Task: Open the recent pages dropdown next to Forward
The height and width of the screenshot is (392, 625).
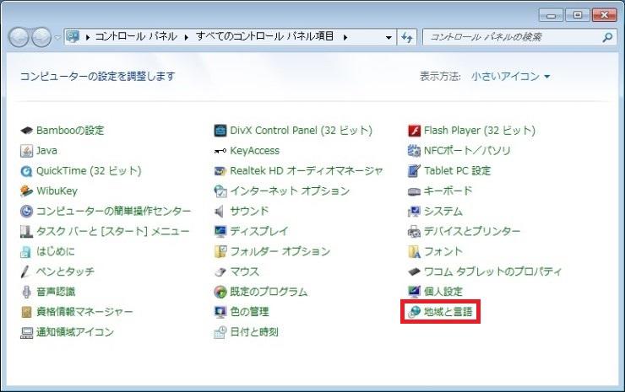Action: pyautogui.click(x=57, y=38)
